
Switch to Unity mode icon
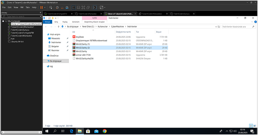(x=88, y=7)
